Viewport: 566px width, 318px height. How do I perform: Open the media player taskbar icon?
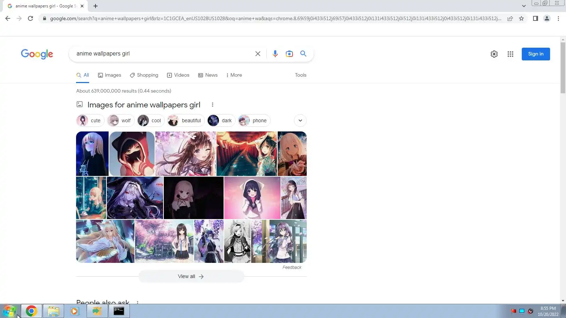(75, 311)
